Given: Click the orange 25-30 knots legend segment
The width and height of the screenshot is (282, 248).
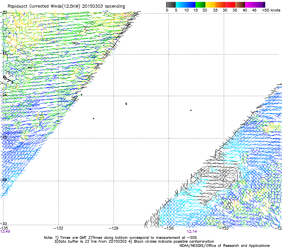Looking at the screenshot, I should pos(220,5).
